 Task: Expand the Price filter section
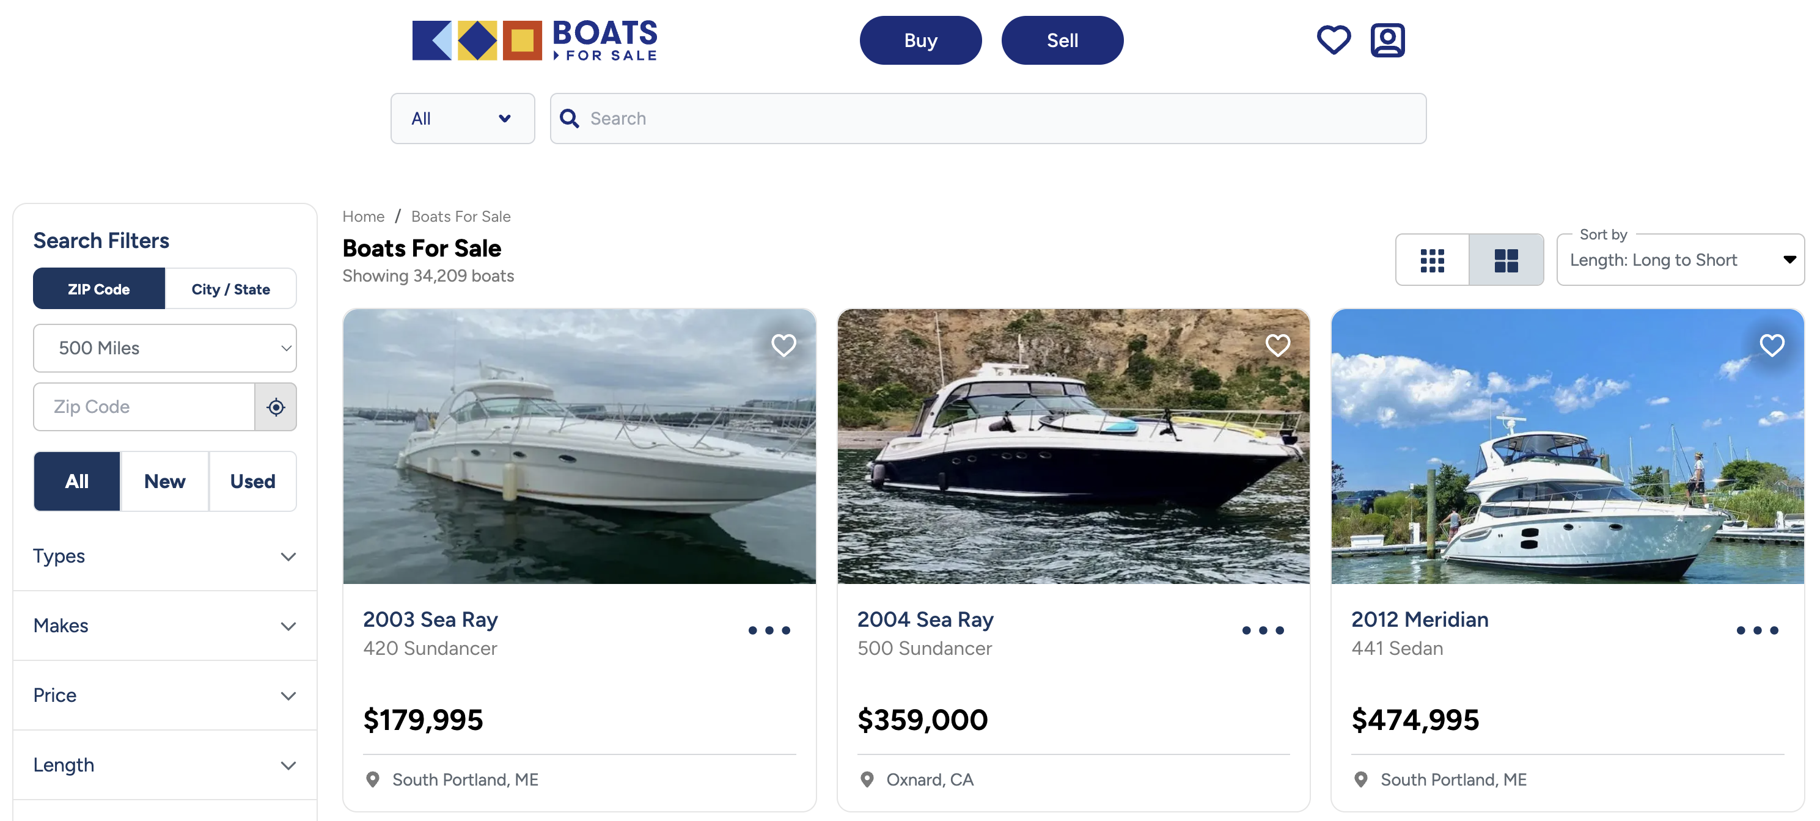[164, 695]
